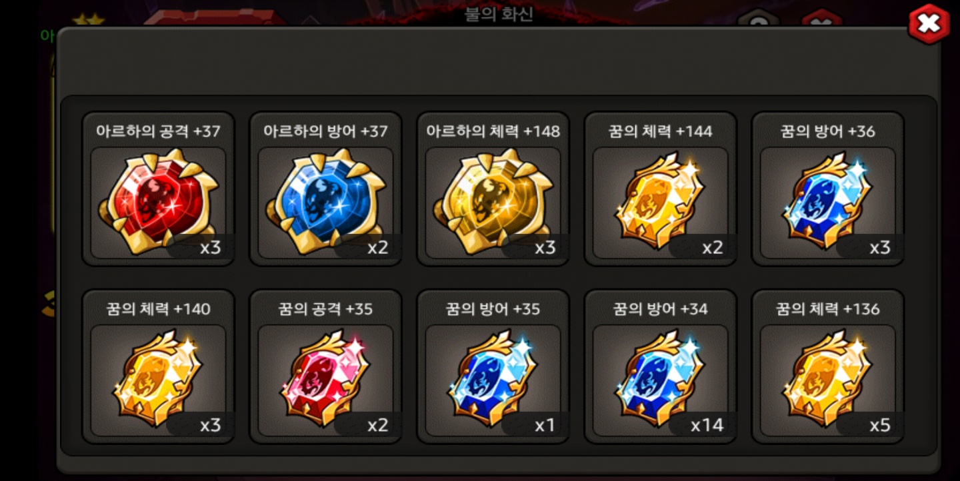The height and width of the screenshot is (481, 960).
Task: Pick the 꿈의 체력 +140 yellow jewel
Action: 159,380
